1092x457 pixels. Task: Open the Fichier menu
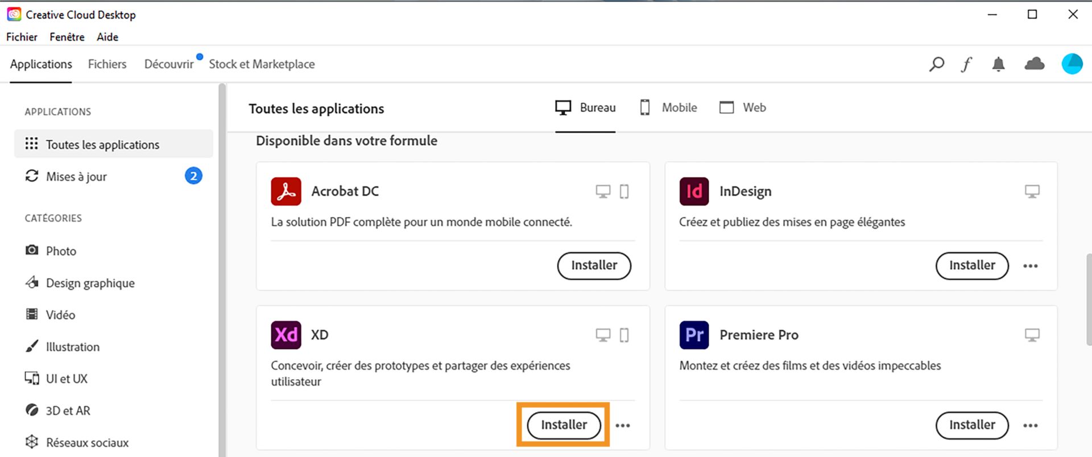(22, 36)
